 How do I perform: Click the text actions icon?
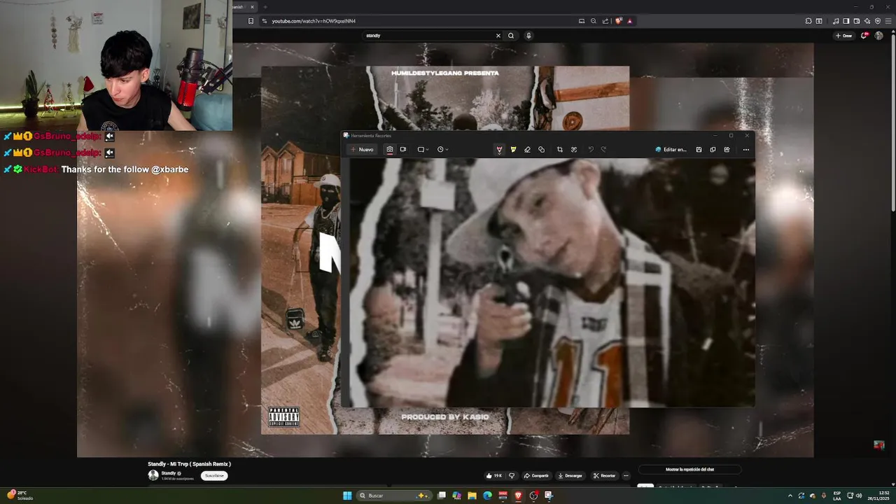[574, 149]
